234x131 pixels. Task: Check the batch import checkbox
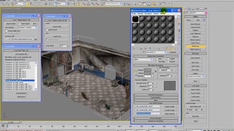(19, 24)
